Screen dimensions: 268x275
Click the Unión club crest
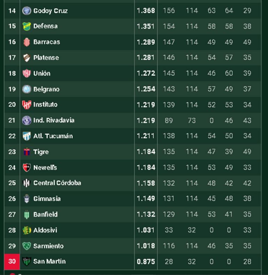click(27, 73)
